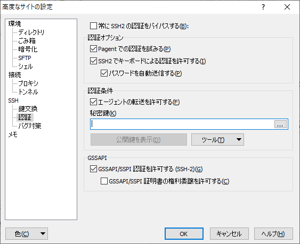The image size is (300, 244).
Task: Open the バグ対策 settings page
Action: pos(30,126)
